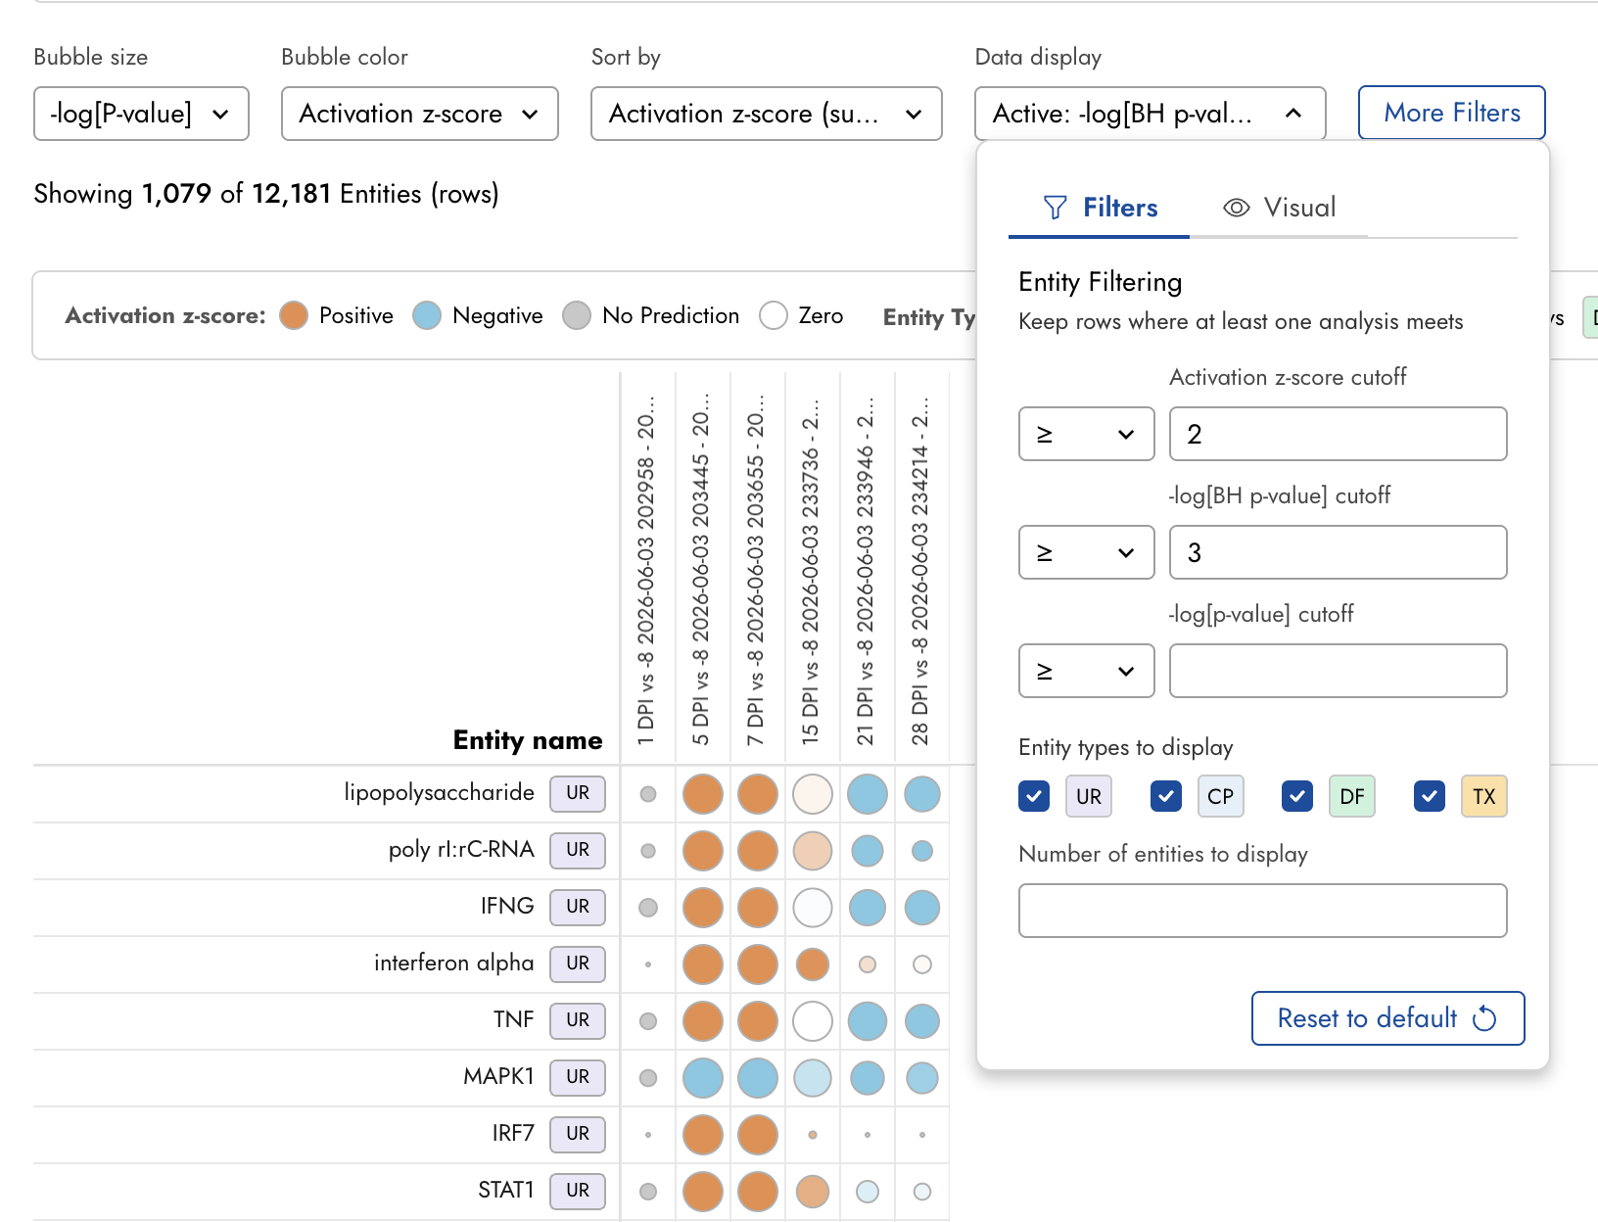Click the funnel icon on Filters tab
Screen dimensions: 1598x1222
coord(1055,208)
